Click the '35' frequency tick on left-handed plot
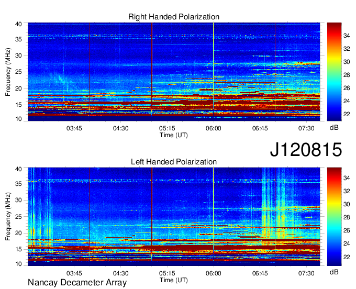Screen dimensions: 356x289 click(18, 184)
